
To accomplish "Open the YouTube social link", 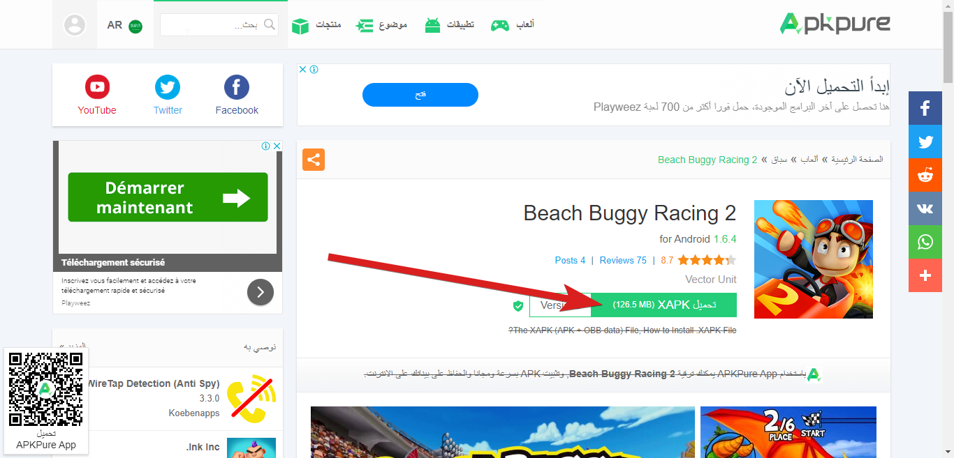I will (x=97, y=96).
